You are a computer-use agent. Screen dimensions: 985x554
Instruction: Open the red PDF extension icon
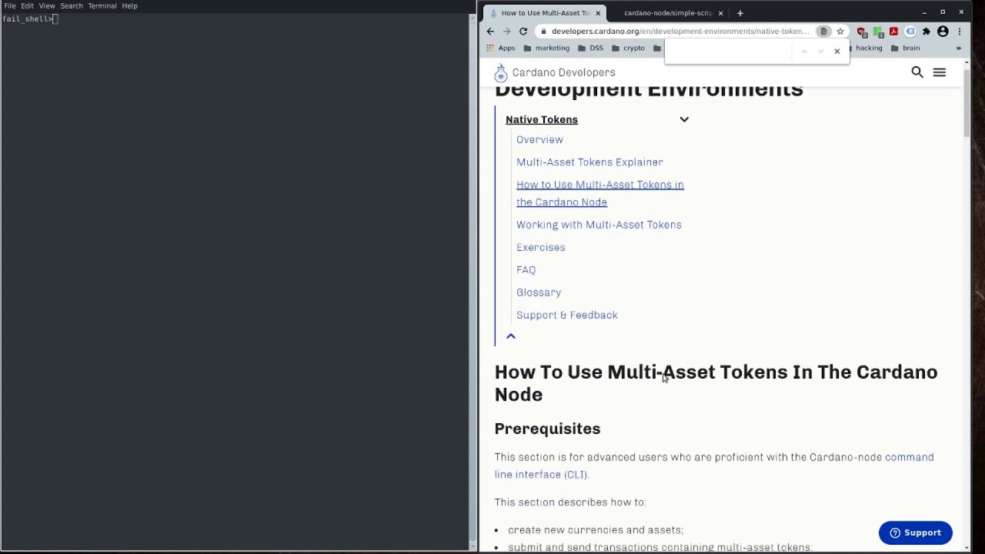(x=893, y=32)
